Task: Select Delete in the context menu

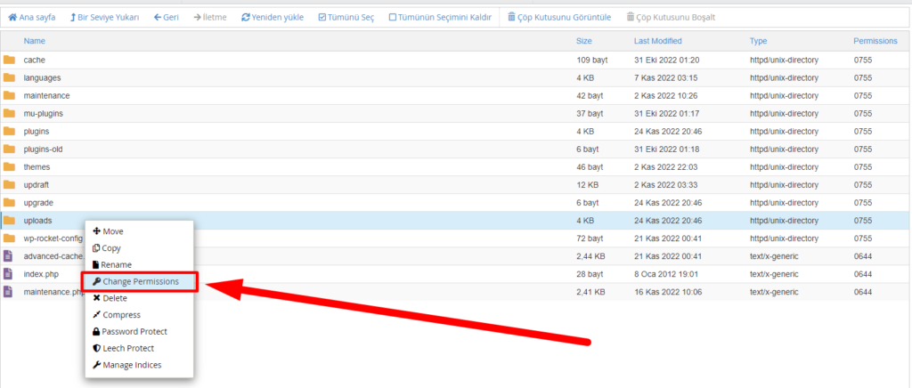Action: tap(115, 298)
